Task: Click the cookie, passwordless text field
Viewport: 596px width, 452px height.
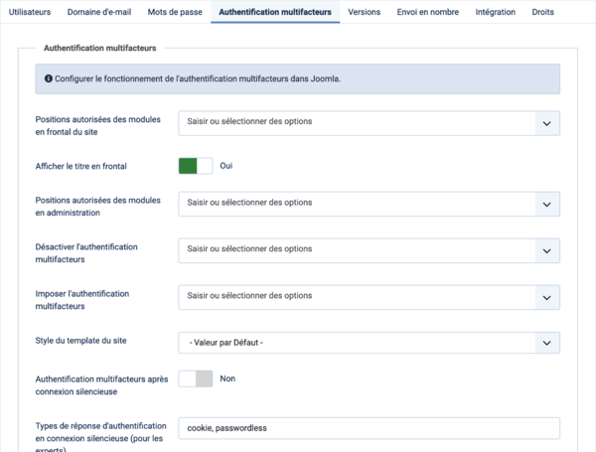Action: tap(370, 428)
